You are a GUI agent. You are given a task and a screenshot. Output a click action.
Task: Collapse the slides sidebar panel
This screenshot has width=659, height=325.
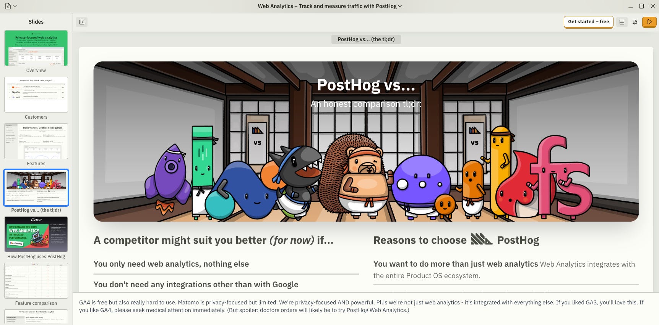[x=82, y=22]
